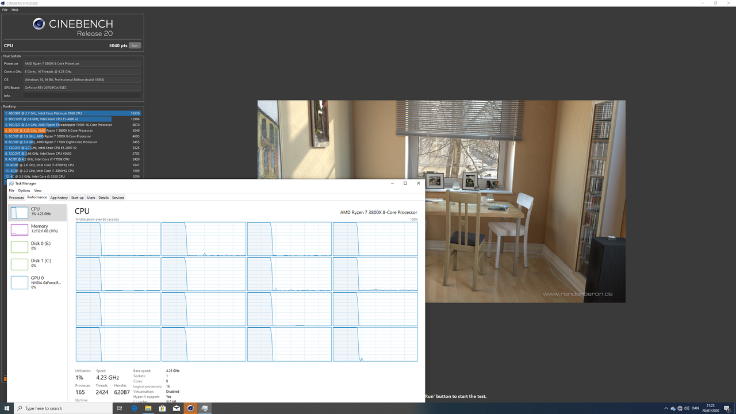Select ranking row Intel Xeon CPU X5650
The image size is (736, 414).
point(72,154)
